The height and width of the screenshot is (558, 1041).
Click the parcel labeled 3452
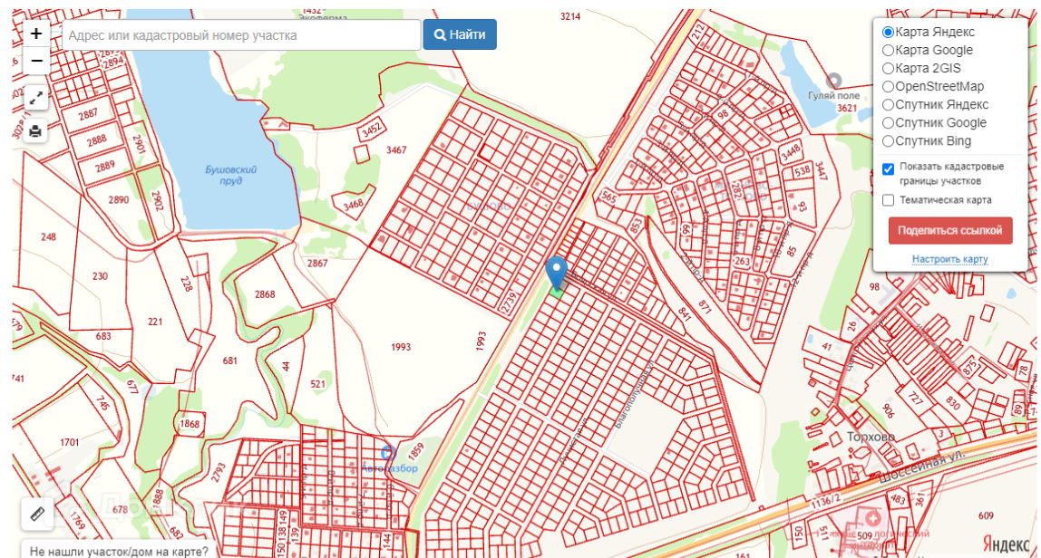pyautogui.click(x=371, y=130)
